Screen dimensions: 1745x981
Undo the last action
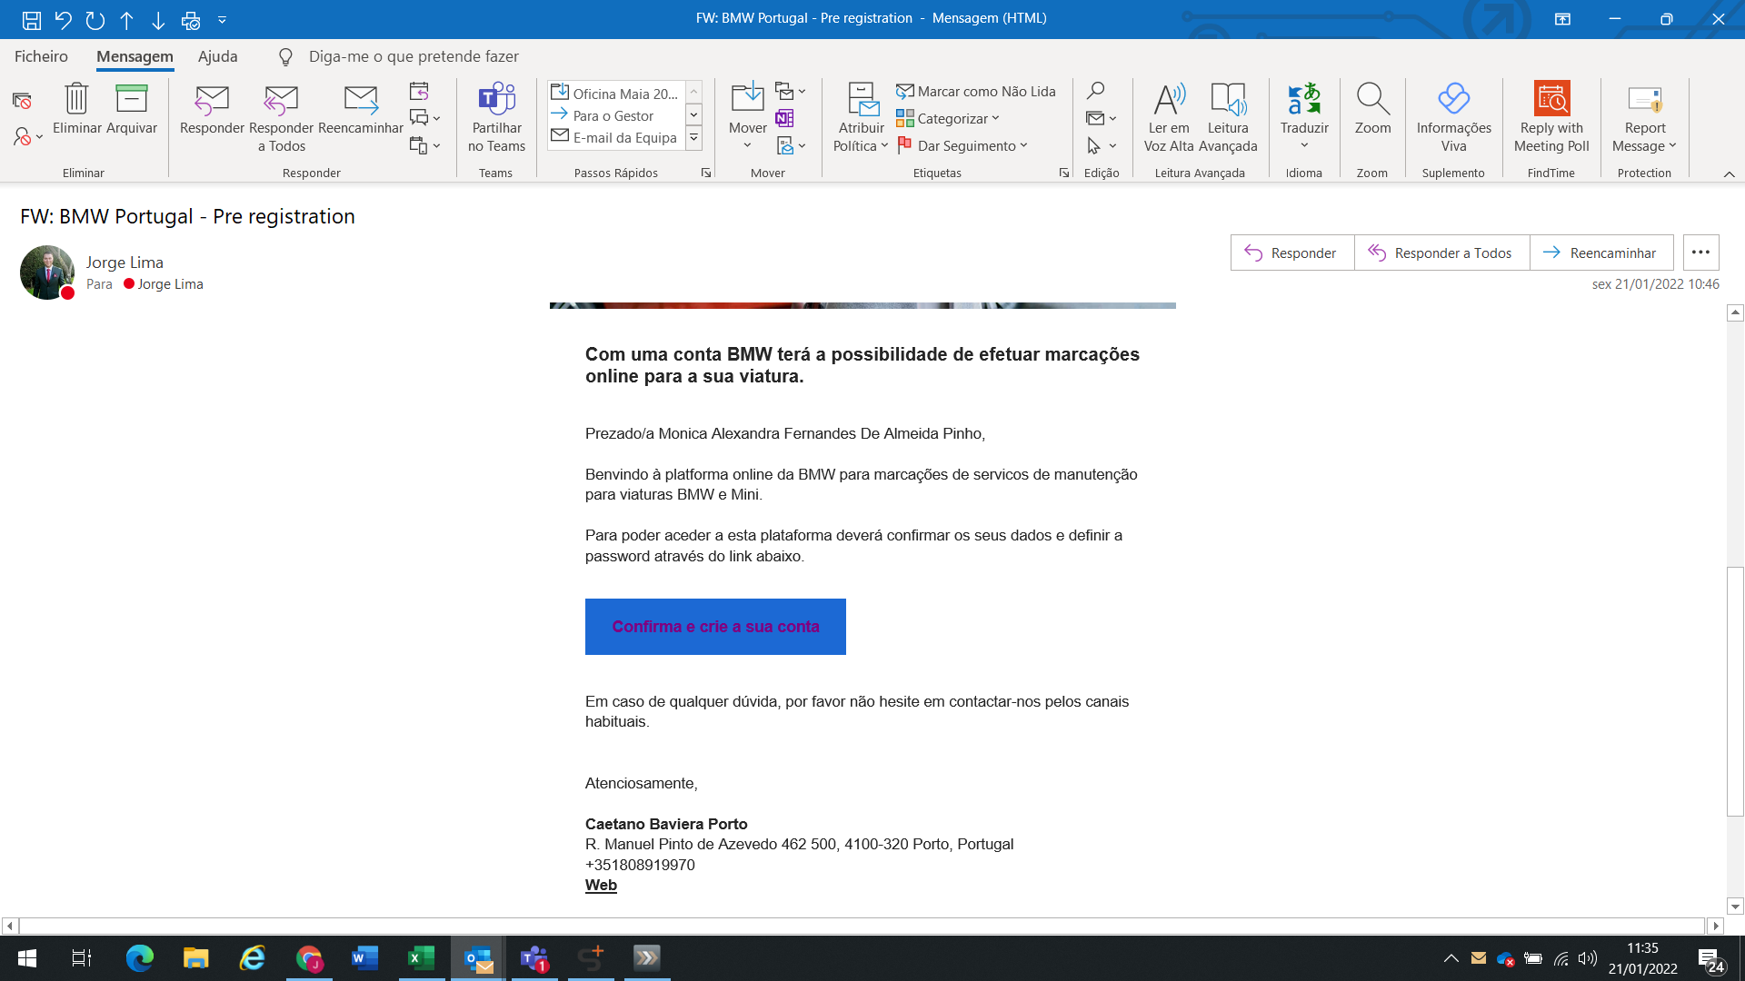click(x=63, y=19)
